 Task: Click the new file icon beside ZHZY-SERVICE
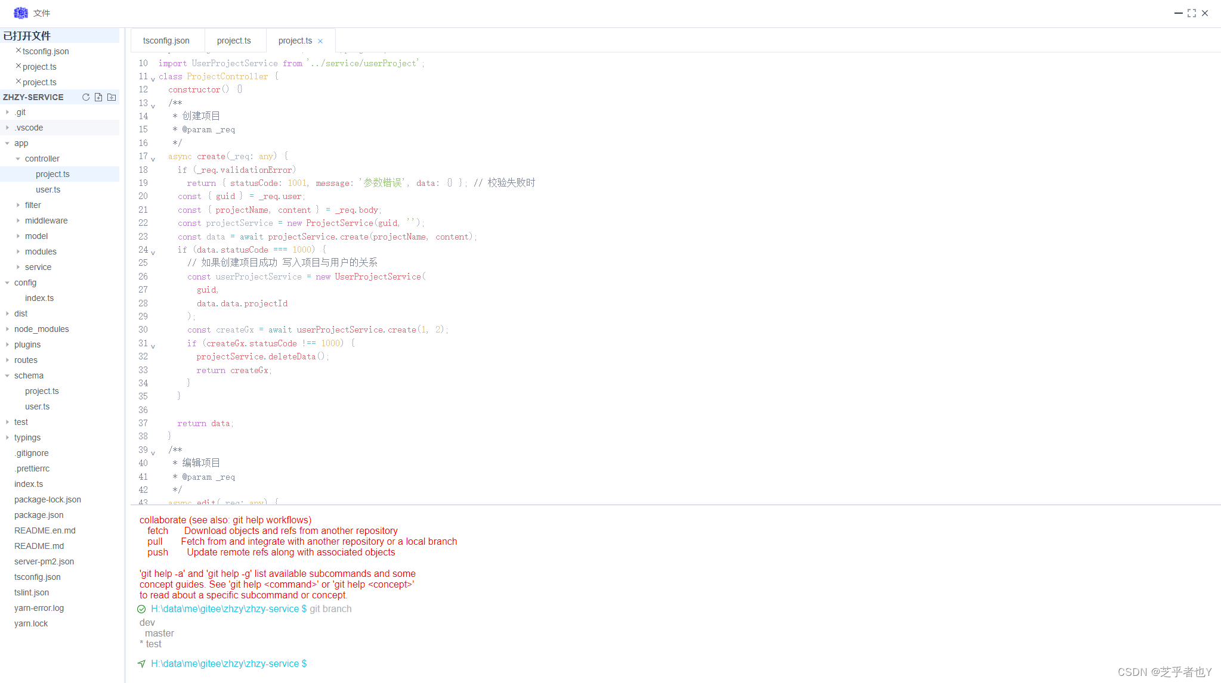coord(98,97)
